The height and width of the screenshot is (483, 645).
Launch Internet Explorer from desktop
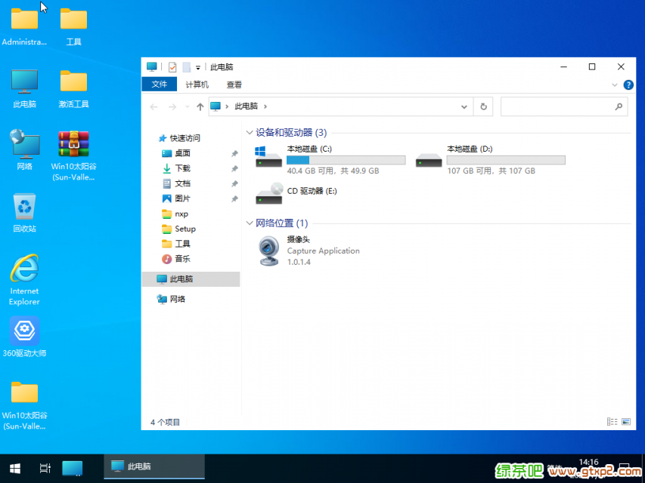pyautogui.click(x=24, y=279)
